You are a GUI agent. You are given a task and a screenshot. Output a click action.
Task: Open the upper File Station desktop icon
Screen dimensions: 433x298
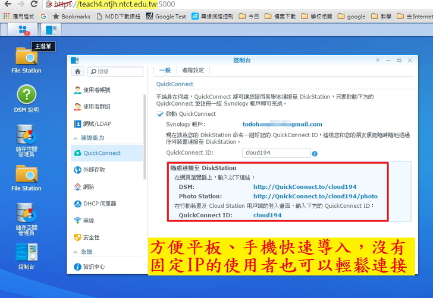(x=26, y=59)
